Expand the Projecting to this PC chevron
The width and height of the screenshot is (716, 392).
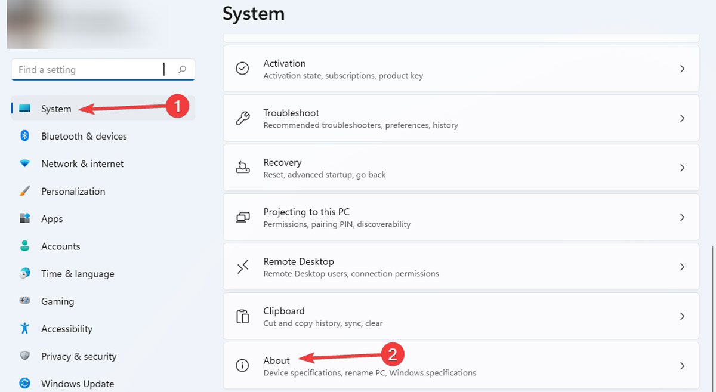(683, 217)
